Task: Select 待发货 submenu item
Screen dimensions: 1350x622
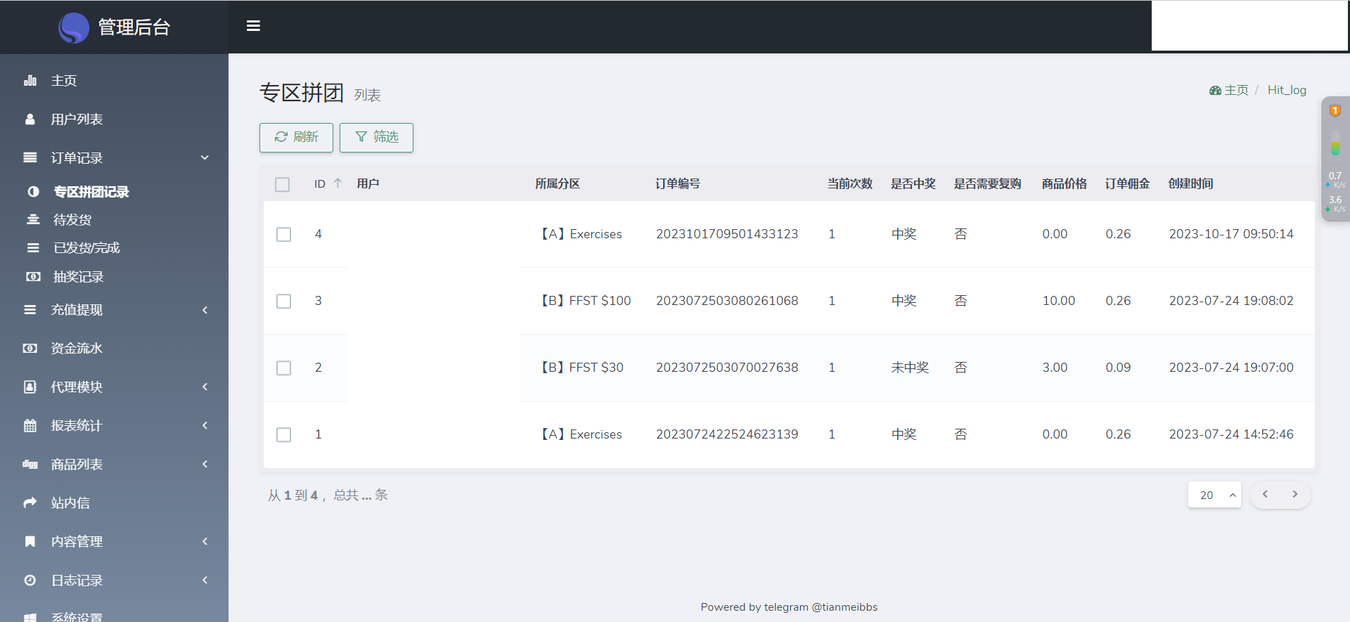Action: [72, 220]
